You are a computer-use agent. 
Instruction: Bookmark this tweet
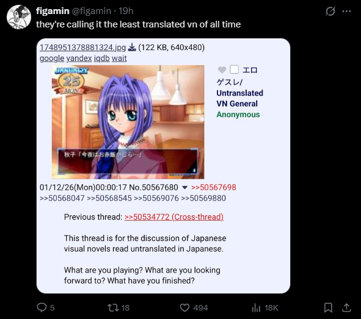point(328,308)
